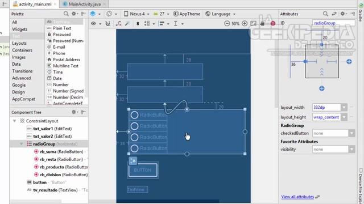Select TextView widget on canvas
The height and width of the screenshot is (204, 364).
(x=138, y=189)
